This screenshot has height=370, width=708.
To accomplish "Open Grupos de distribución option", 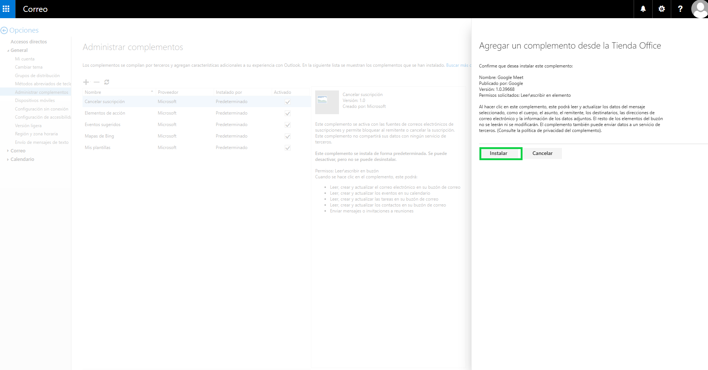I will tap(37, 76).
